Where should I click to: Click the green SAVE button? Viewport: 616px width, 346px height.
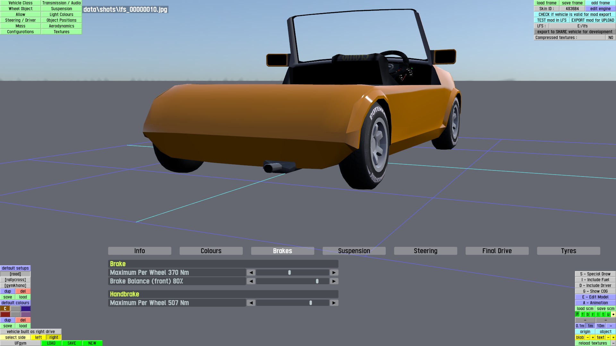pos(72,343)
